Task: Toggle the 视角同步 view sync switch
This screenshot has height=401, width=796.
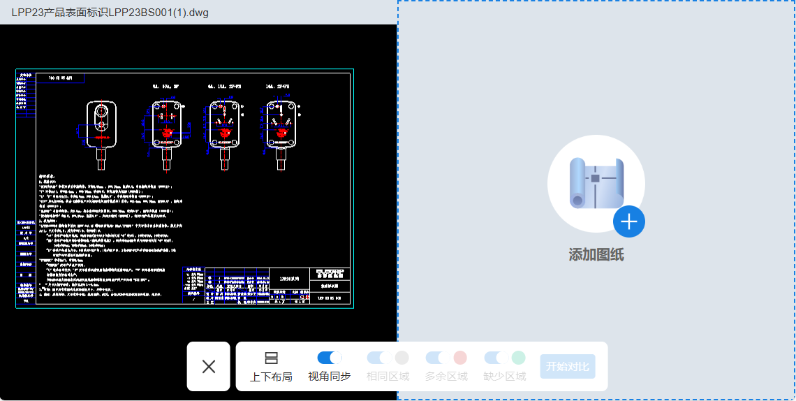Action: point(329,358)
